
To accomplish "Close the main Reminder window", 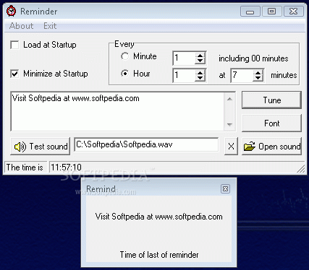I will coord(293,12).
